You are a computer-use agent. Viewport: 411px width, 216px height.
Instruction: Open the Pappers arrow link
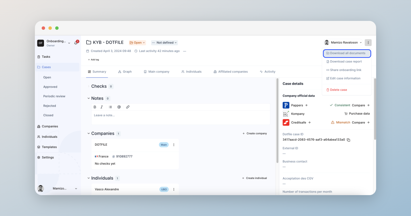point(306,105)
